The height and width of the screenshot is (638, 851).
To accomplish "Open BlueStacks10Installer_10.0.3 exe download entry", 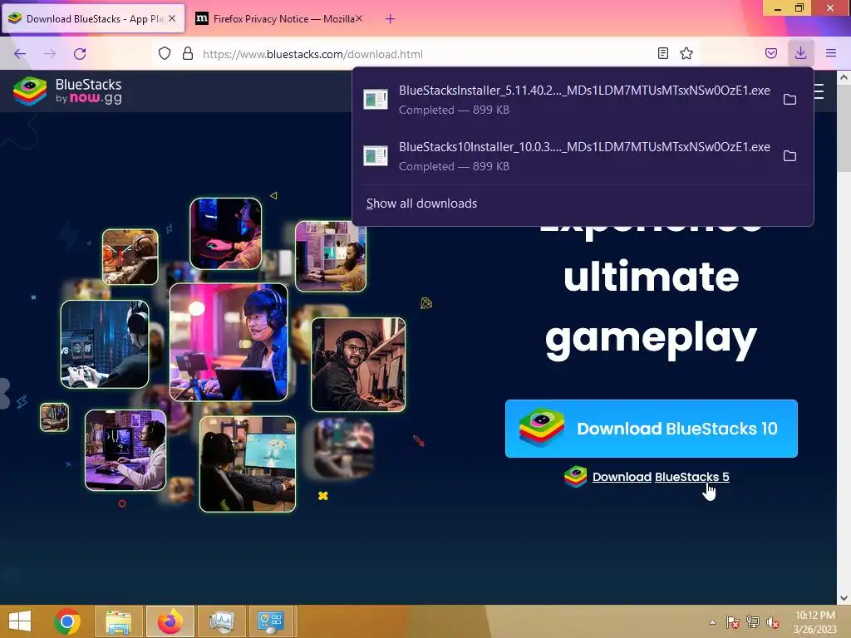I will tap(567, 155).
